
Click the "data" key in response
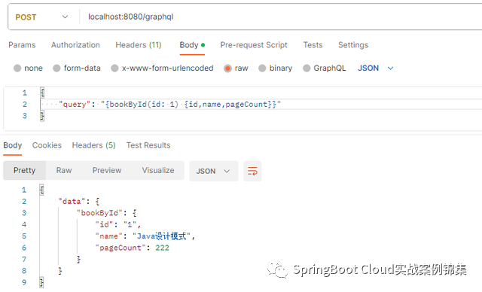point(72,202)
